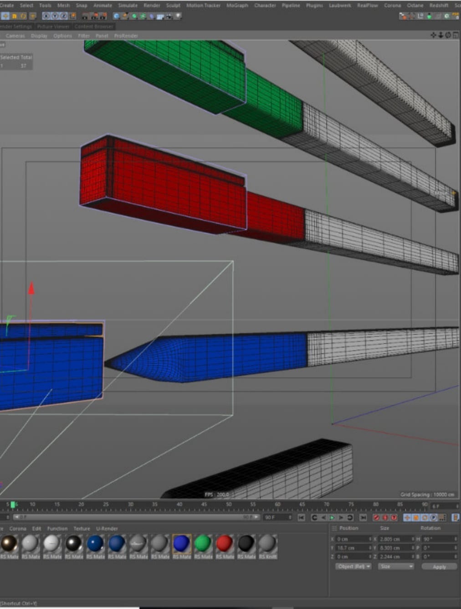
Task: Open material manager Function menu
Action: 57,529
